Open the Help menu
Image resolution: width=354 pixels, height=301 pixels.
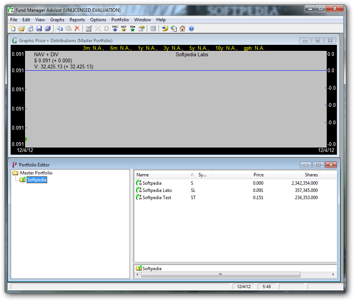(161, 20)
